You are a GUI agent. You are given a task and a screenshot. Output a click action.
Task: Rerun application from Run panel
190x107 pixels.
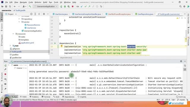coord(5,65)
